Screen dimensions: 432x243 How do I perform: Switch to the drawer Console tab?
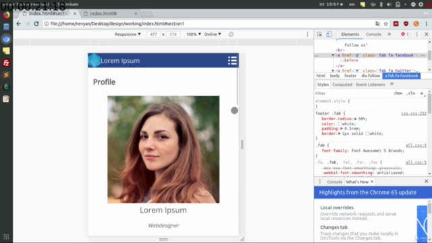click(335, 182)
